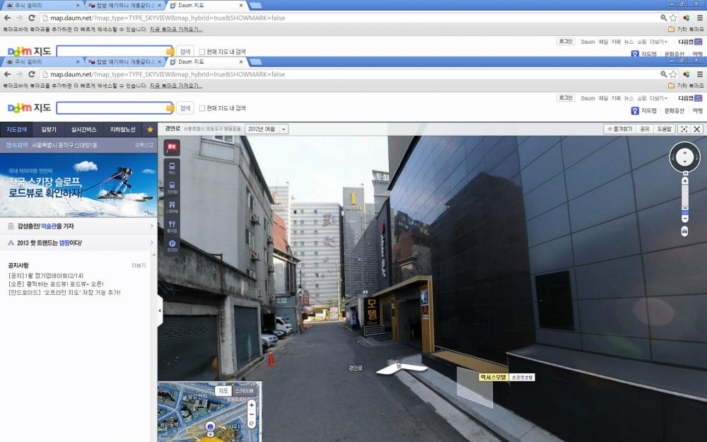Zoom in with the road view plus button
Screen dimensions: 707x442
pyautogui.click(x=685, y=181)
